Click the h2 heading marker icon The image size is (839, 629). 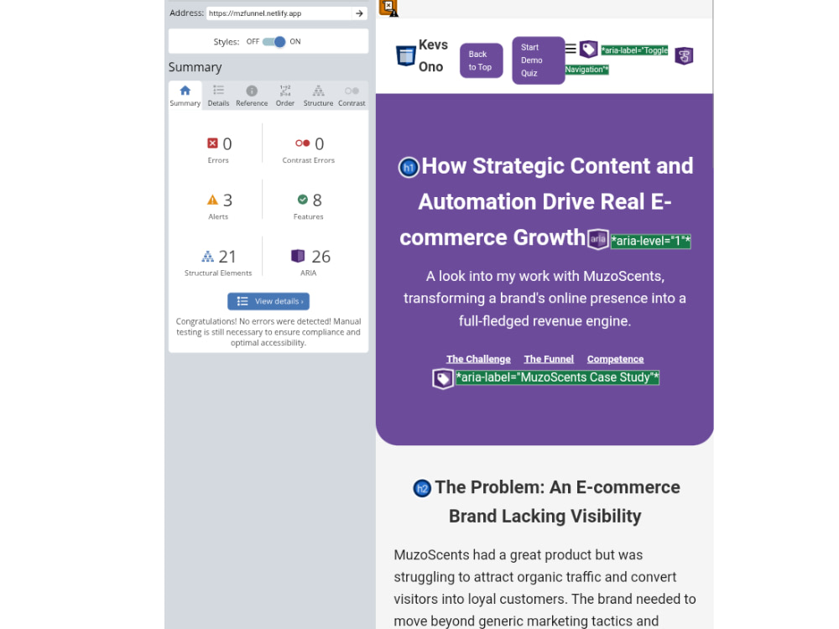[422, 488]
